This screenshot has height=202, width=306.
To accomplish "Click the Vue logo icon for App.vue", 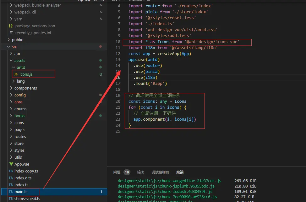I will pyautogui.click(x=11, y=164).
